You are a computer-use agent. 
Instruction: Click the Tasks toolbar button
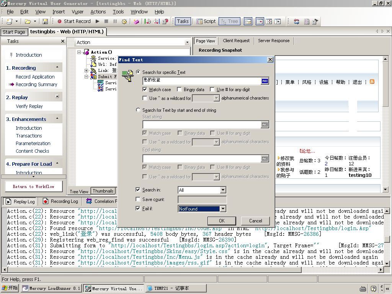(183, 21)
